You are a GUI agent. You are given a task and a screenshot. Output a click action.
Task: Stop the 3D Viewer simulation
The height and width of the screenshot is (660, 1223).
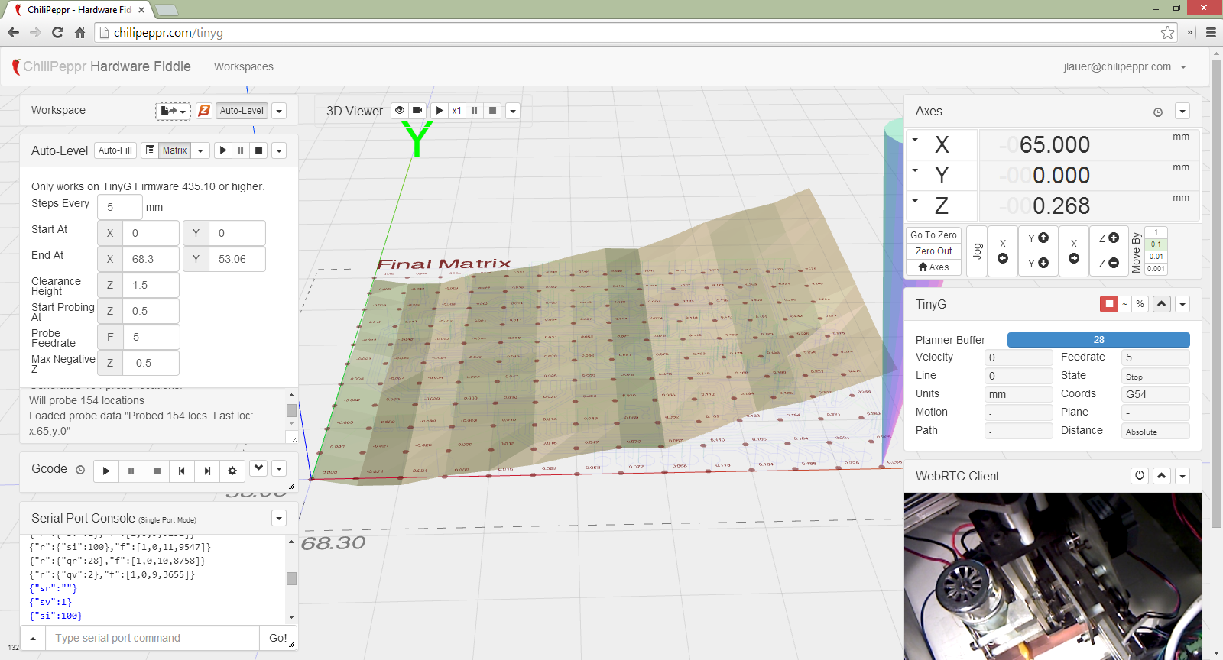[x=492, y=110]
